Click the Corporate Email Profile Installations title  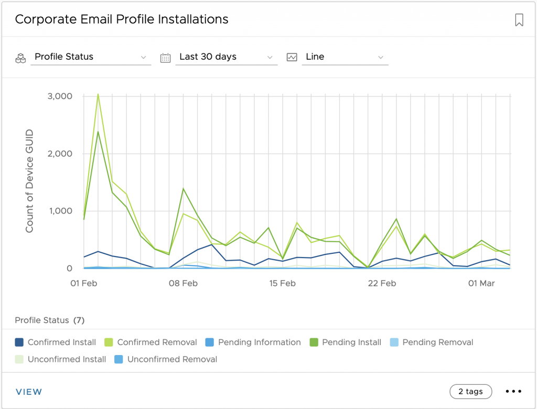pos(122,19)
